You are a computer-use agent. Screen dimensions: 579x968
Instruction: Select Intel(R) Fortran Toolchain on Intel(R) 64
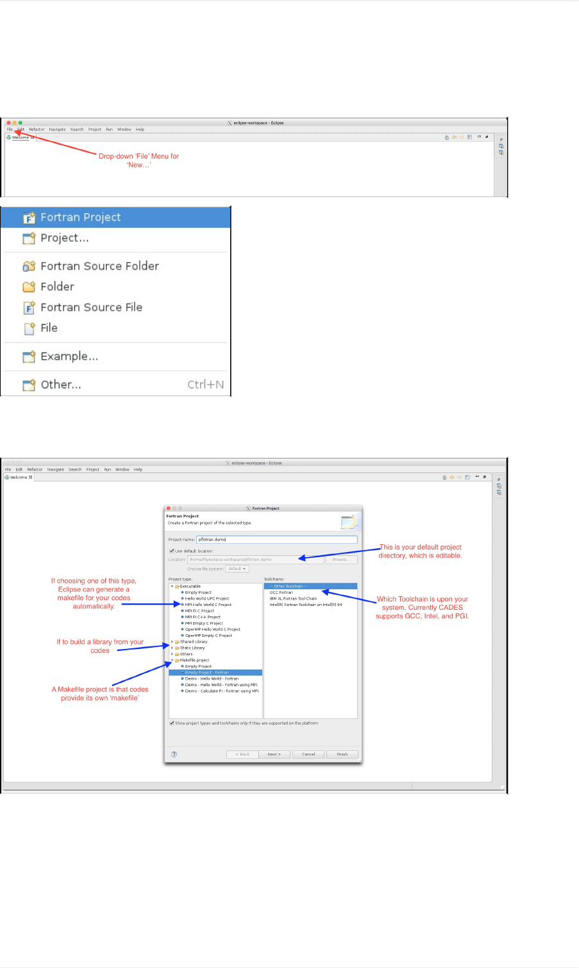click(306, 605)
